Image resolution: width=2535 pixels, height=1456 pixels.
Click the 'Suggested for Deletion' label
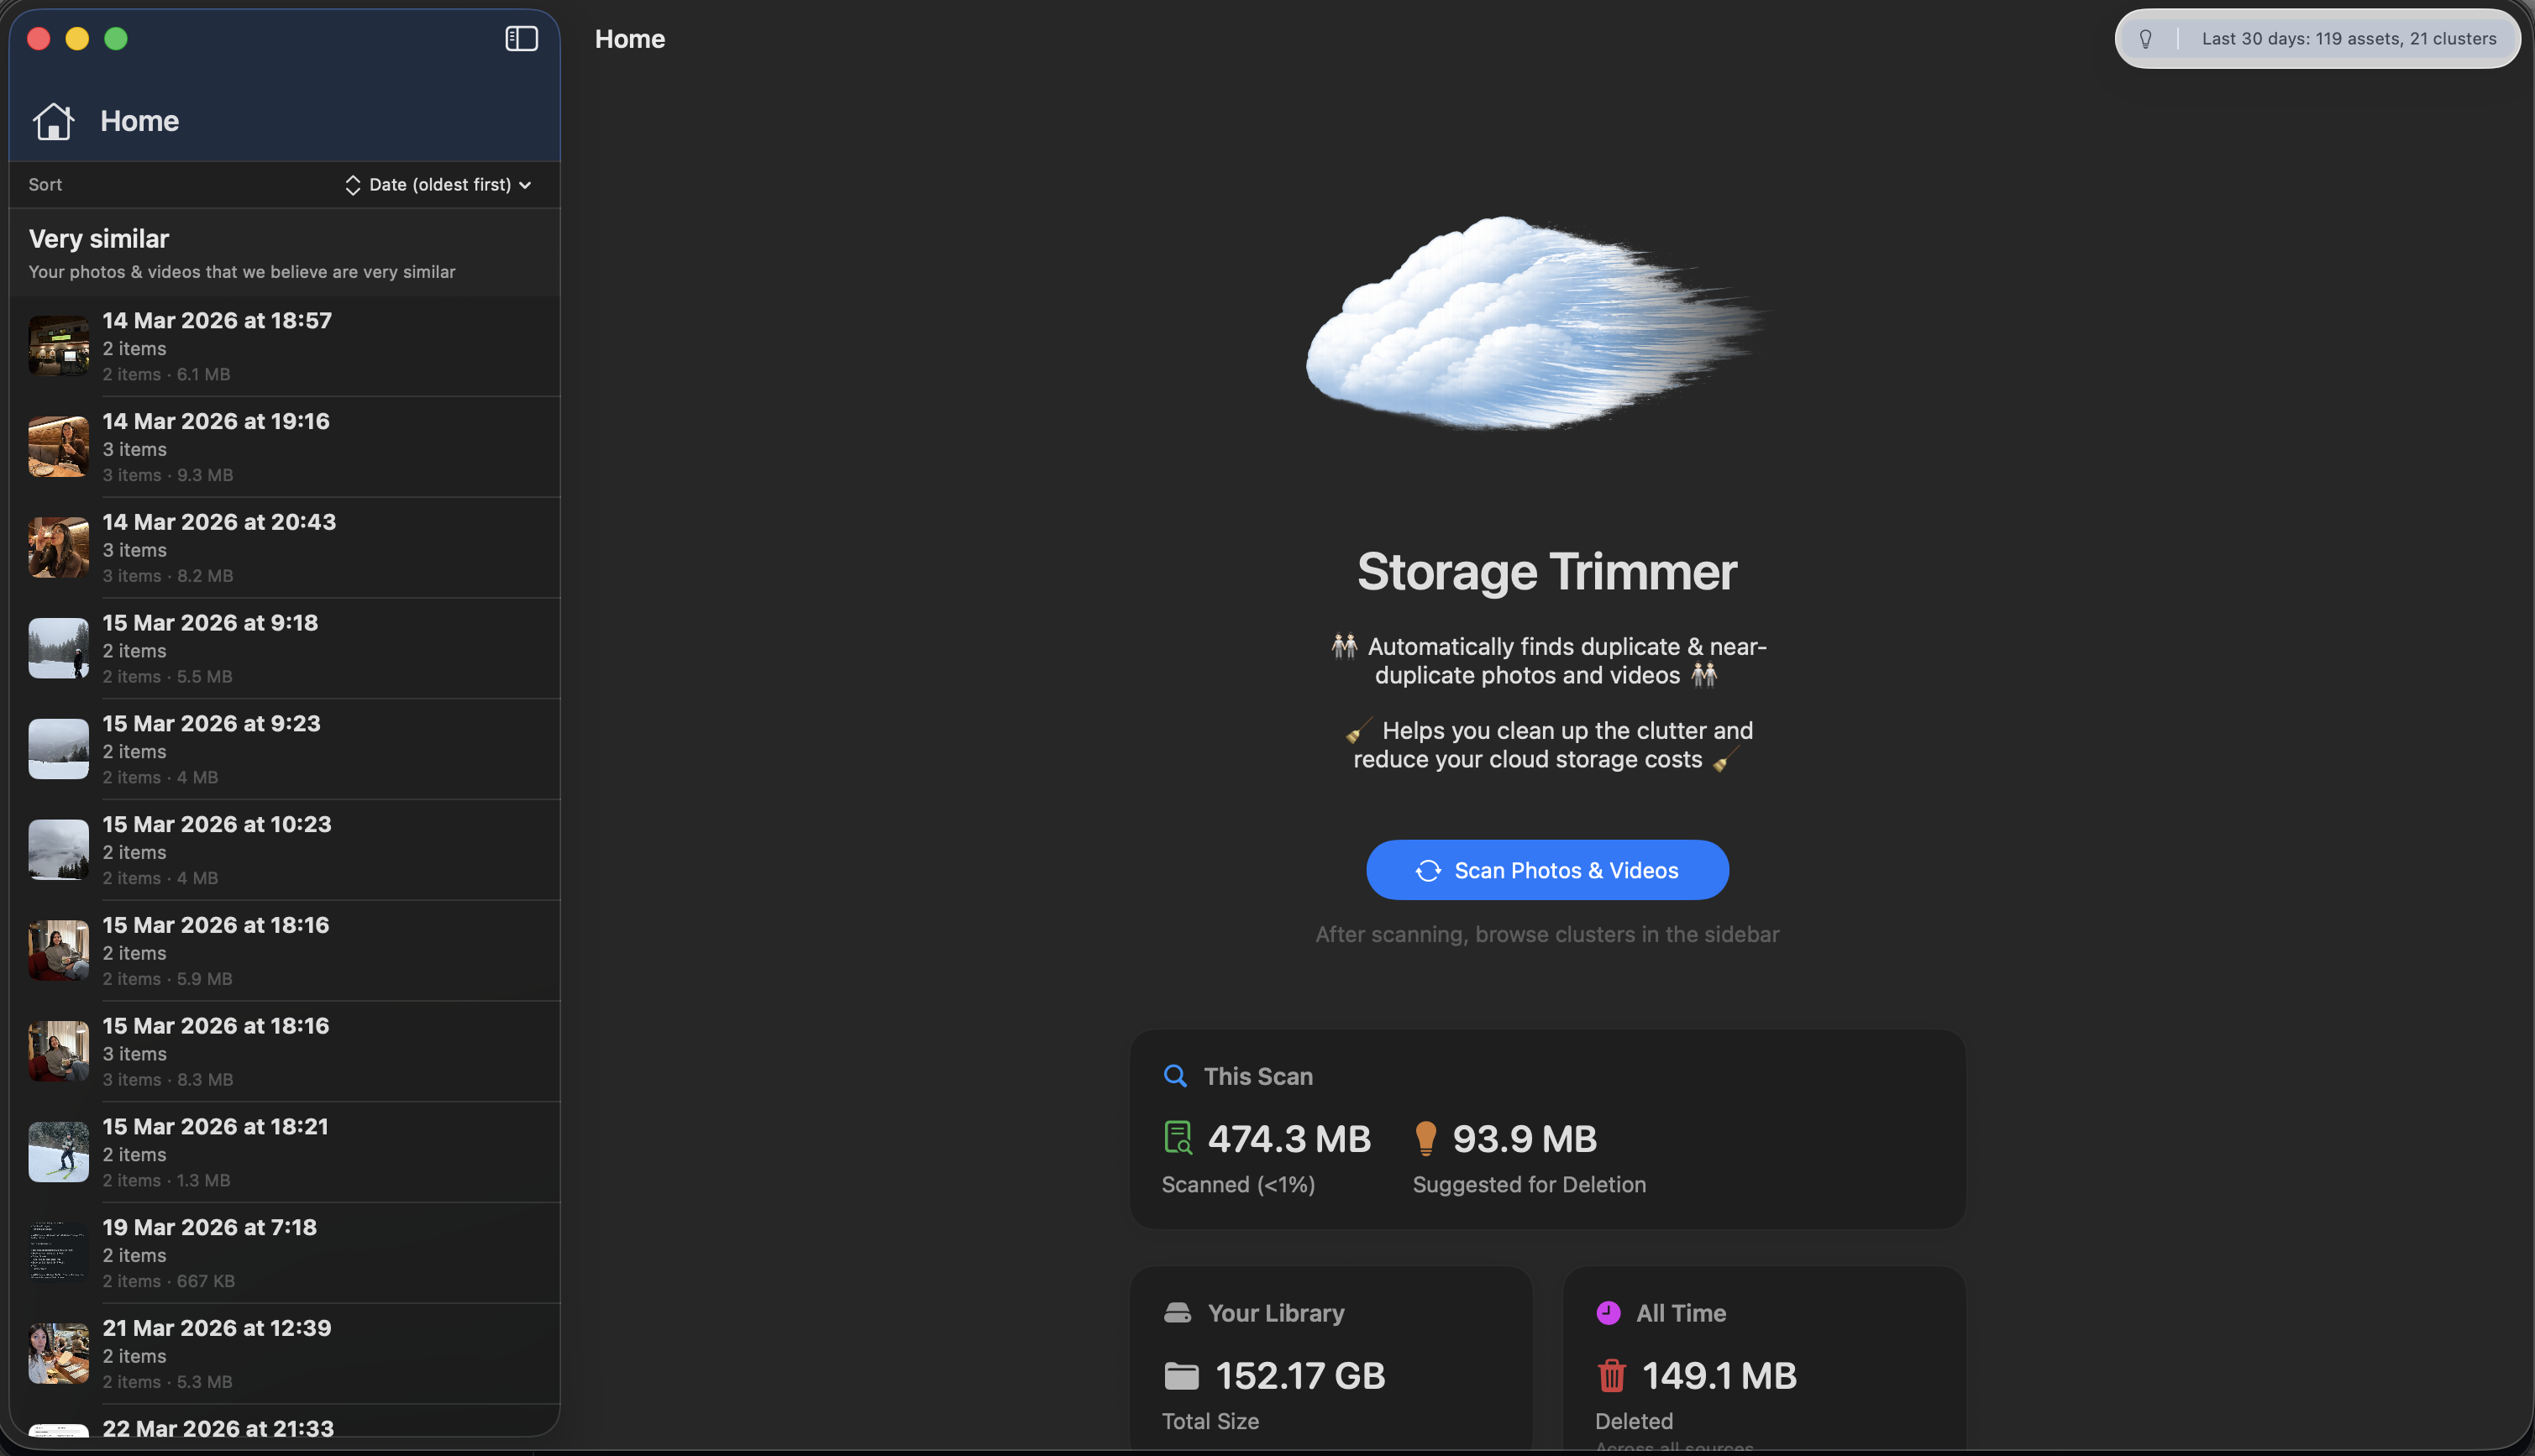tap(1529, 1185)
